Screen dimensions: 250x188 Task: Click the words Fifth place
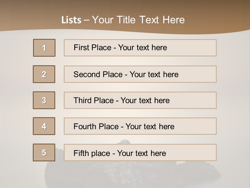click(x=92, y=153)
